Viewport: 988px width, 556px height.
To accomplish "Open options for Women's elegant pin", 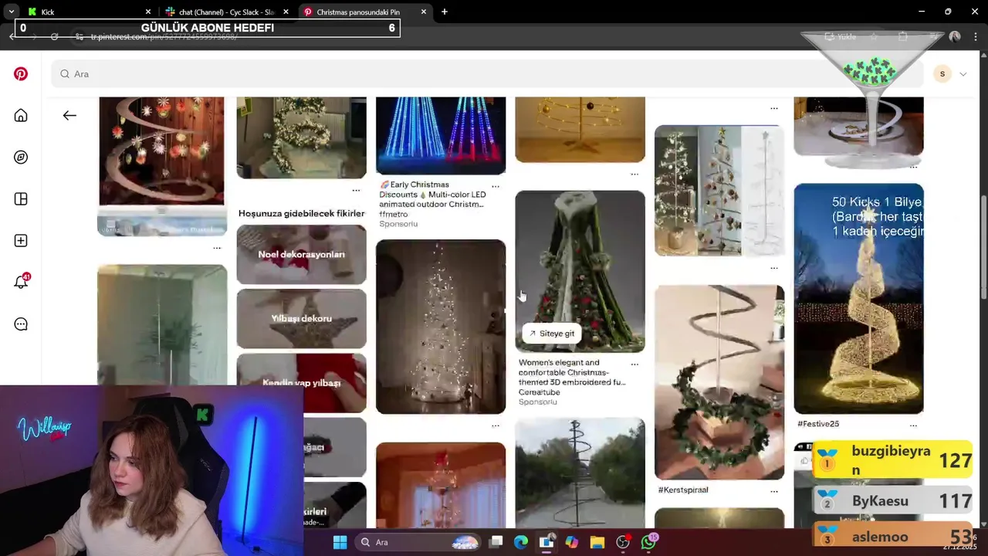I will [634, 364].
